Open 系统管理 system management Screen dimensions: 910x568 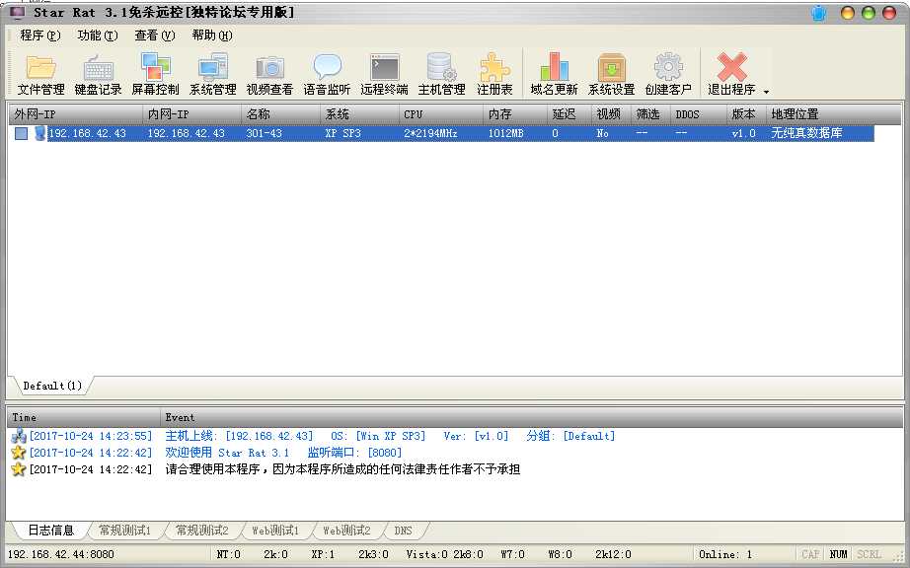click(212, 74)
